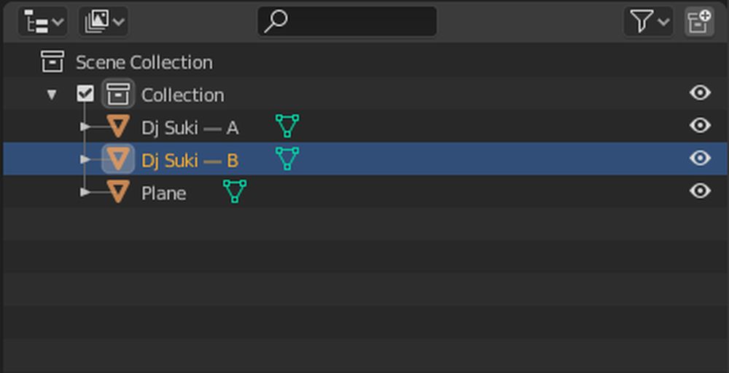Screen dimensions: 729x373
Task: Hide the Collection using its eye icon
Action: coord(700,93)
